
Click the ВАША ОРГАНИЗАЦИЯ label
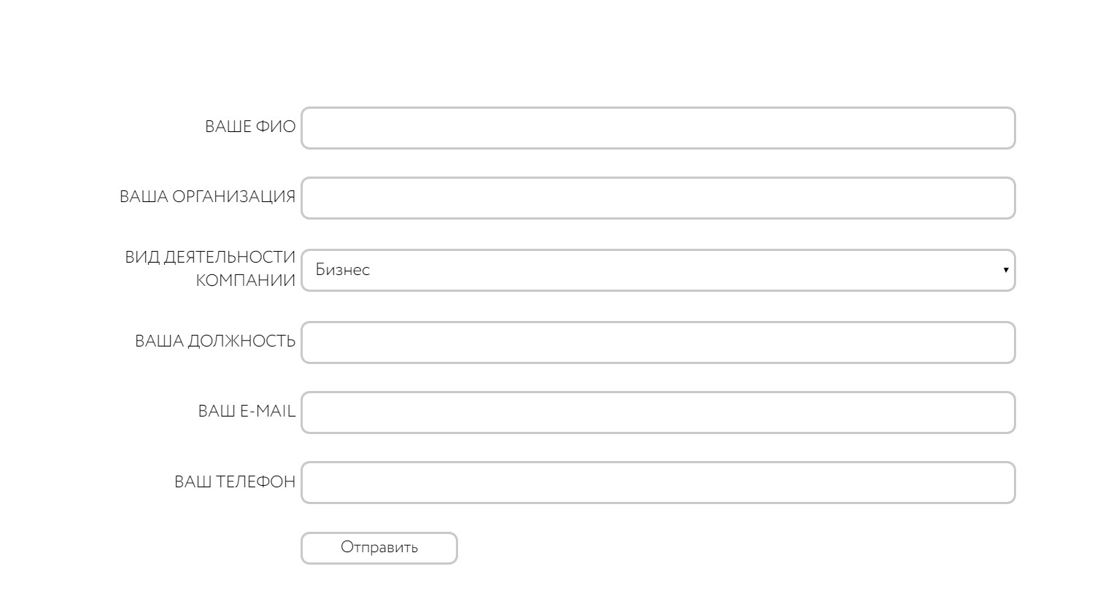coord(207,197)
